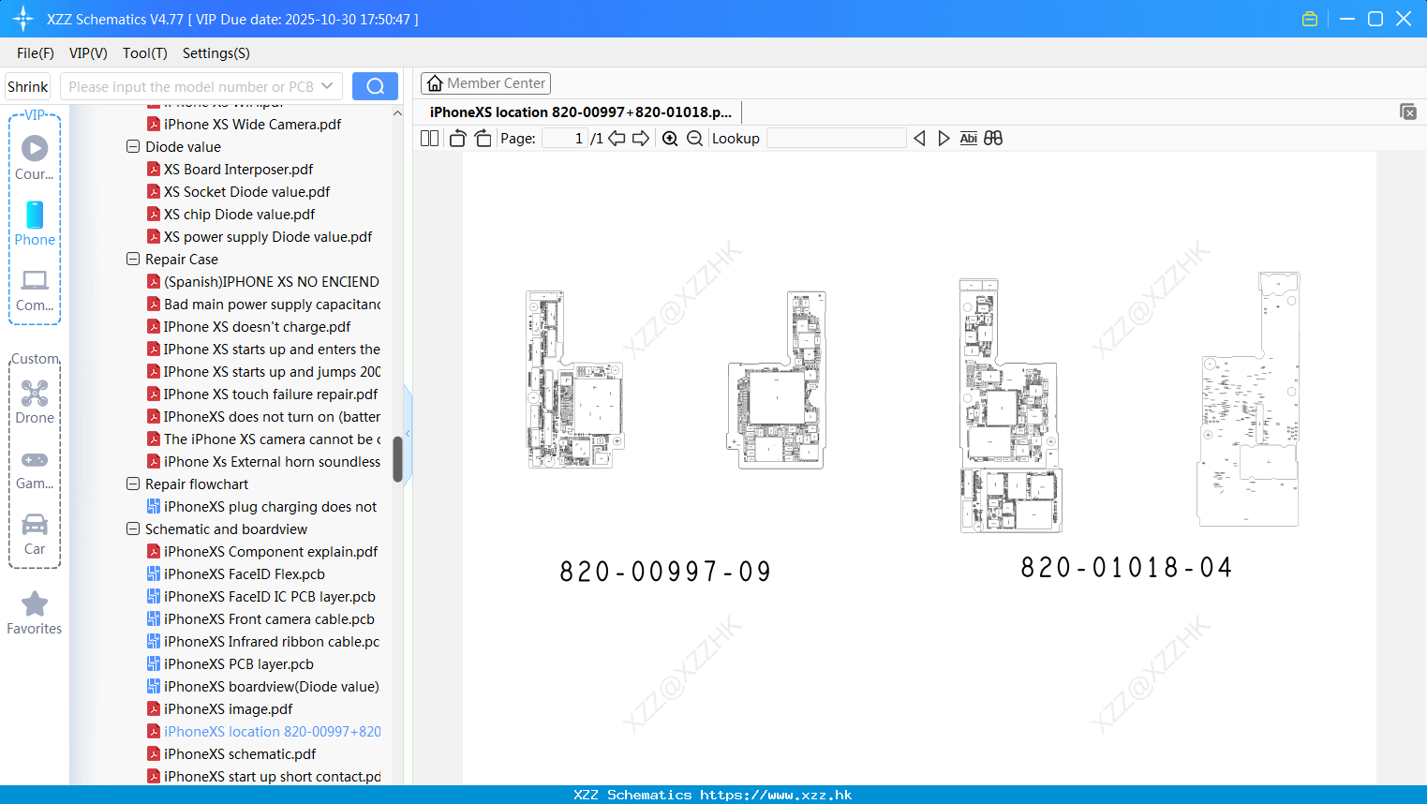Rotate page clockwise
Viewport: 1427px width, 804px height.
point(483,139)
